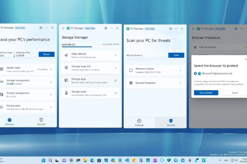Expand Storage management chevron
The width and height of the screenshot is (247, 164).
[x=51, y=82]
